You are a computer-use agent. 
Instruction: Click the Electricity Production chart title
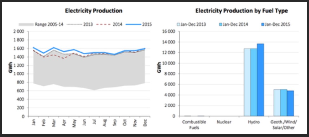[x=94, y=11]
